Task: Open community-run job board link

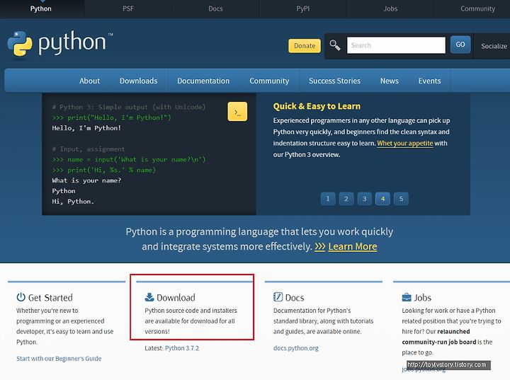Action: [x=439, y=342]
